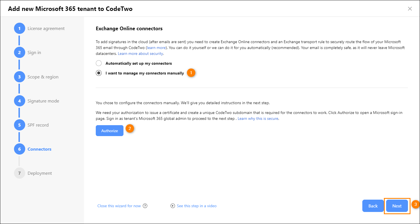Click the step 6 circle icon

tap(19, 149)
